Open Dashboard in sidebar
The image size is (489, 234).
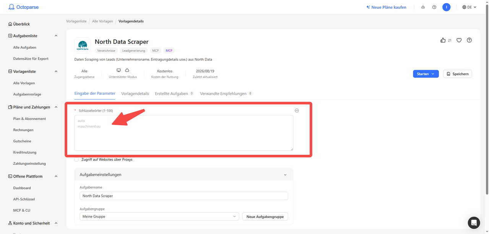(22, 188)
